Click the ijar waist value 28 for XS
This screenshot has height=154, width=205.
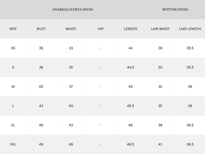pos(160,48)
